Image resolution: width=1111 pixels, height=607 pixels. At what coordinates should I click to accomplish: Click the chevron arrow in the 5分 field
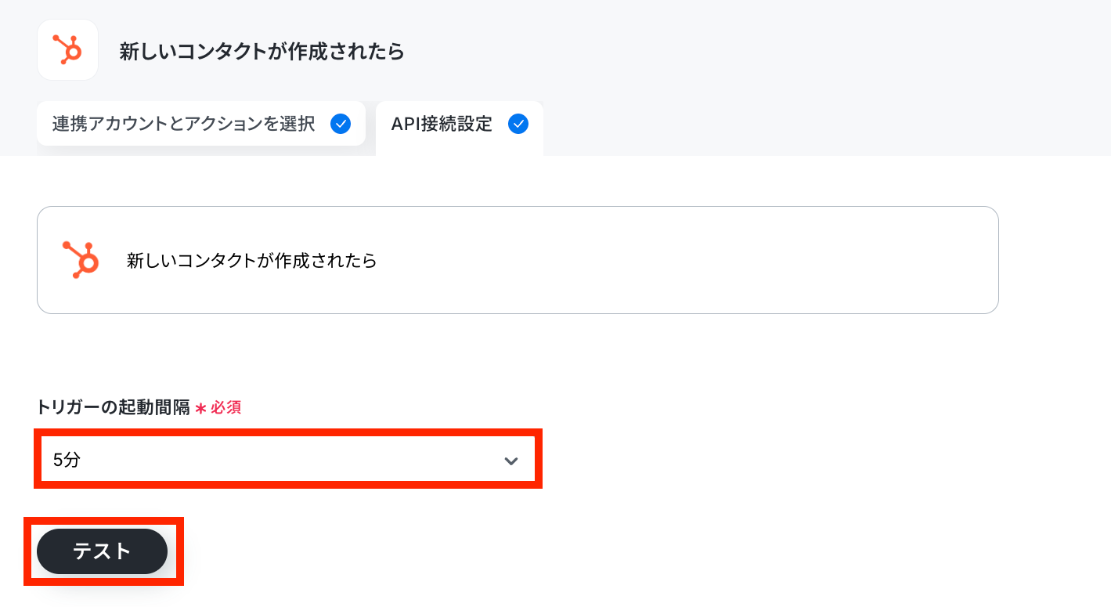511,461
